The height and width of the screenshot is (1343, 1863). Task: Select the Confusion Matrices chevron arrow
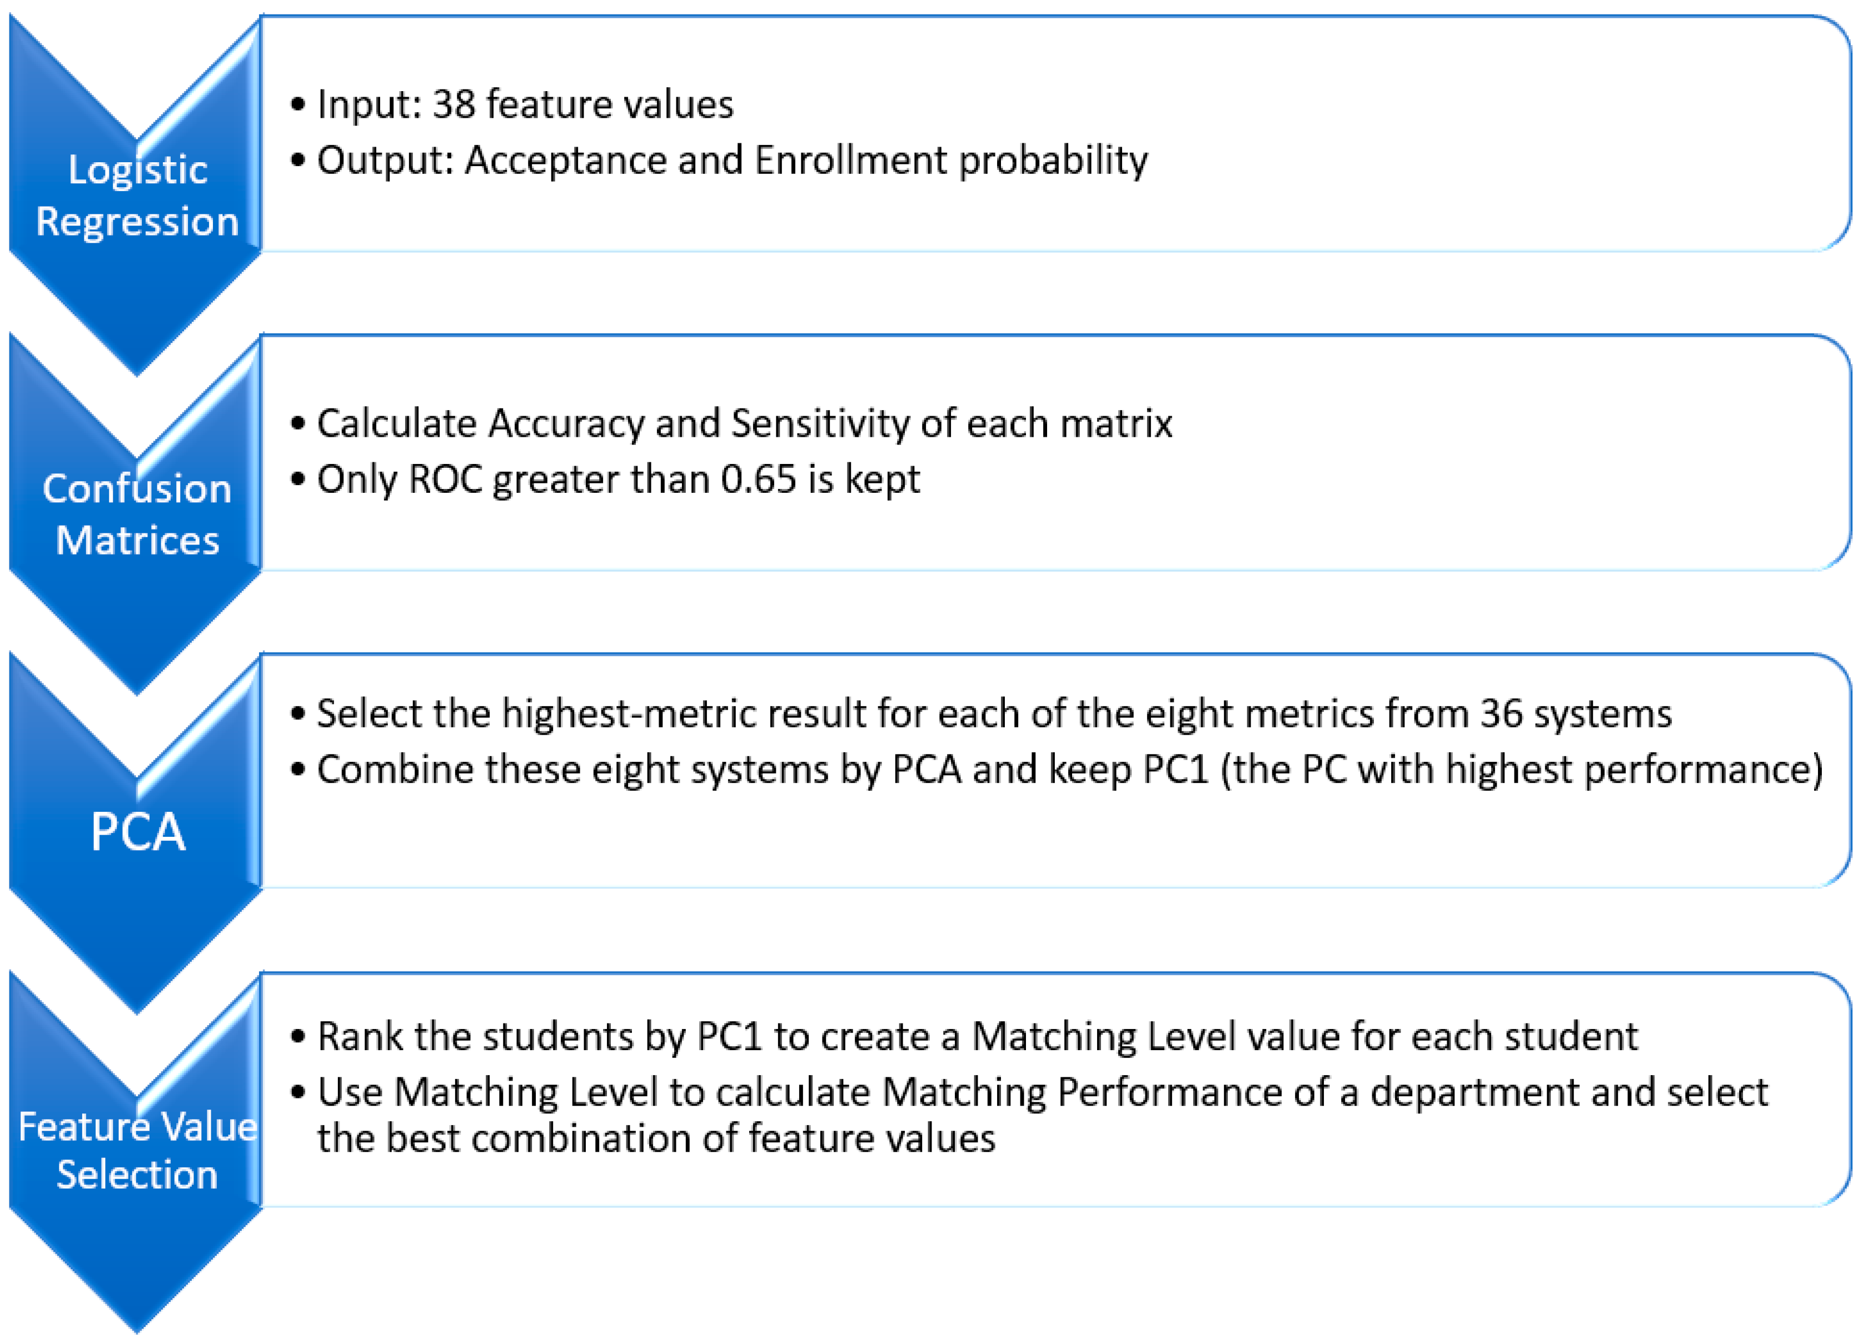click(136, 514)
